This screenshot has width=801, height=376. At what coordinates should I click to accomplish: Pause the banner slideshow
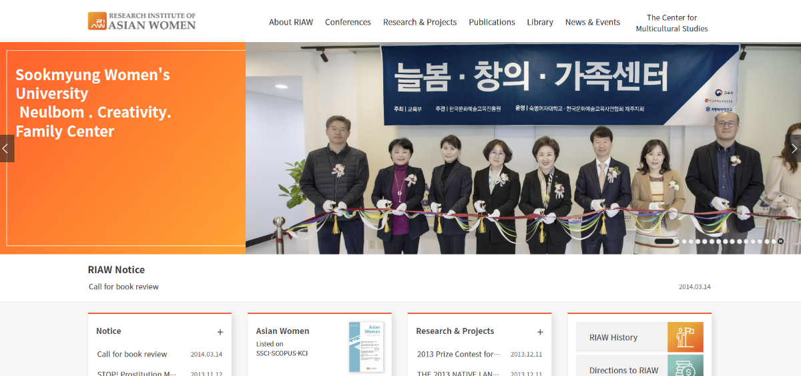coord(780,241)
